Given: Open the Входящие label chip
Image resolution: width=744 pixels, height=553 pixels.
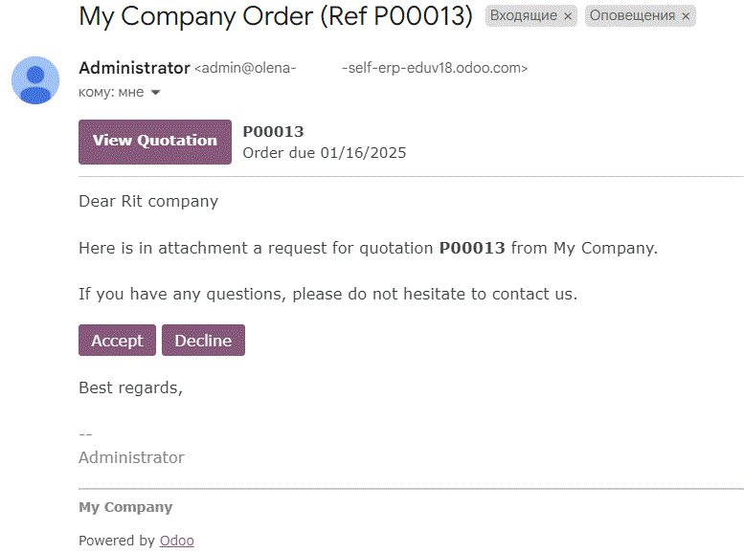Looking at the screenshot, I should [x=524, y=15].
